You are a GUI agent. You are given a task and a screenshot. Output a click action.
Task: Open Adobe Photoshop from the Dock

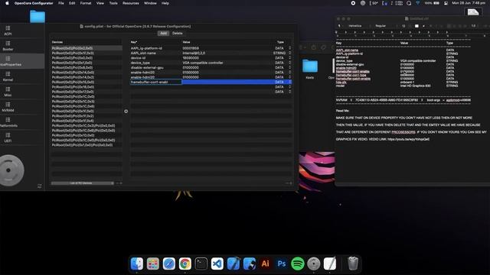tap(282, 264)
